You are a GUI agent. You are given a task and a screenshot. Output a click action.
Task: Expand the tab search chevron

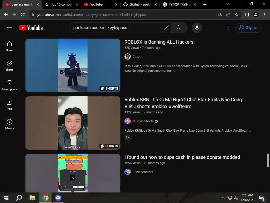click(228, 4)
